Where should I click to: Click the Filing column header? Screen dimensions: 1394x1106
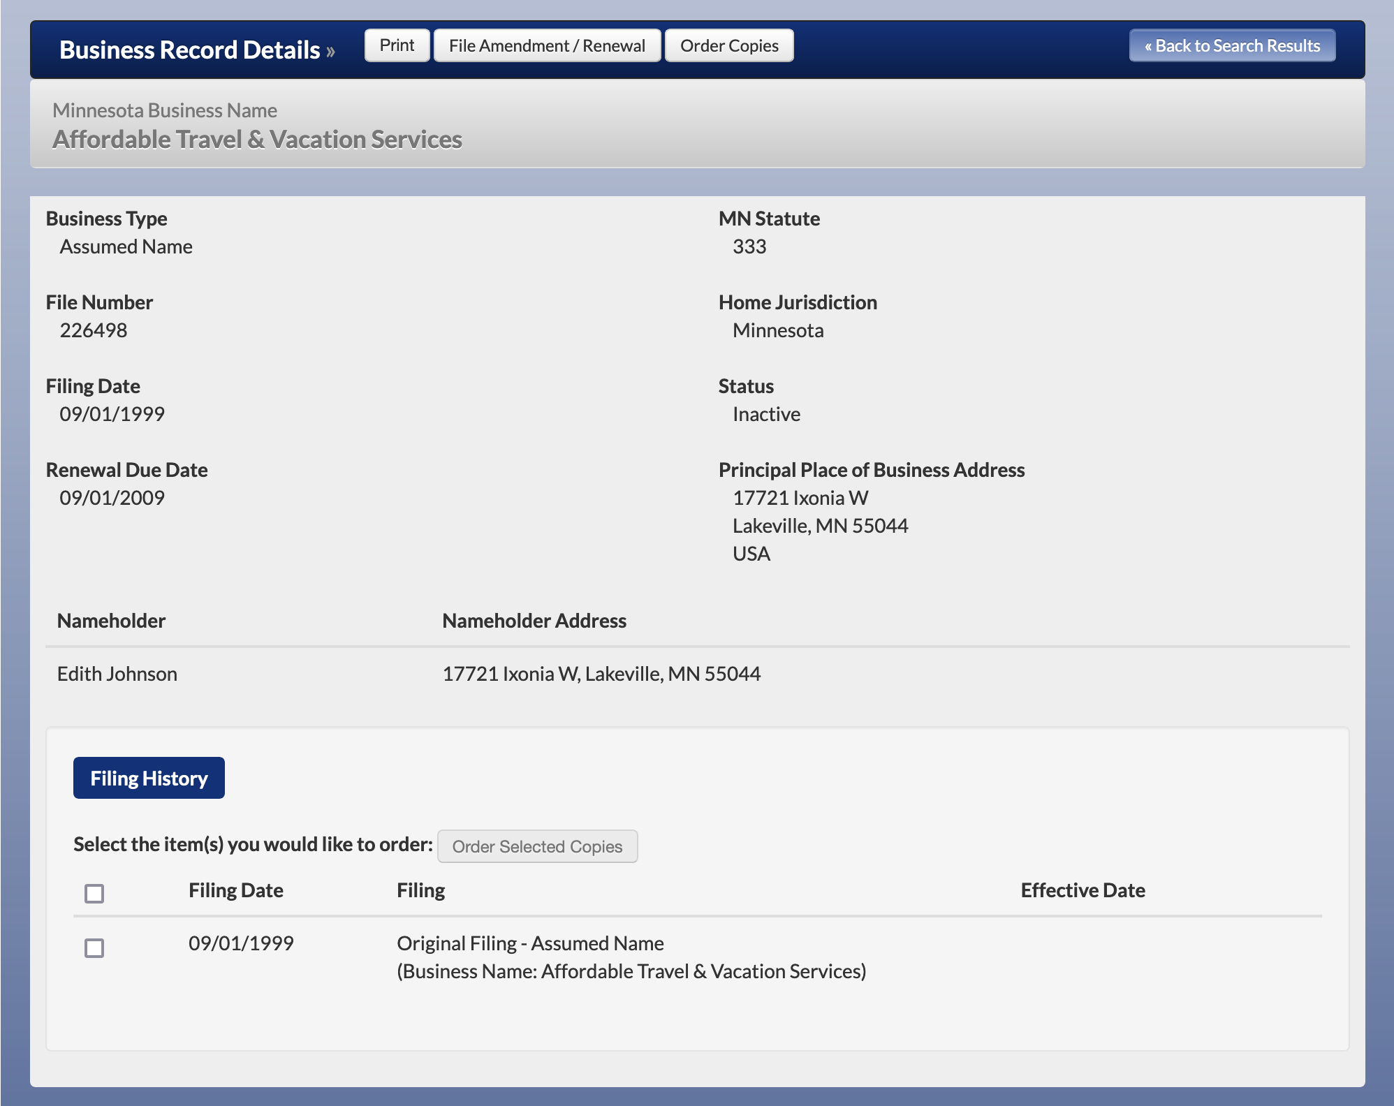click(421, 890)
